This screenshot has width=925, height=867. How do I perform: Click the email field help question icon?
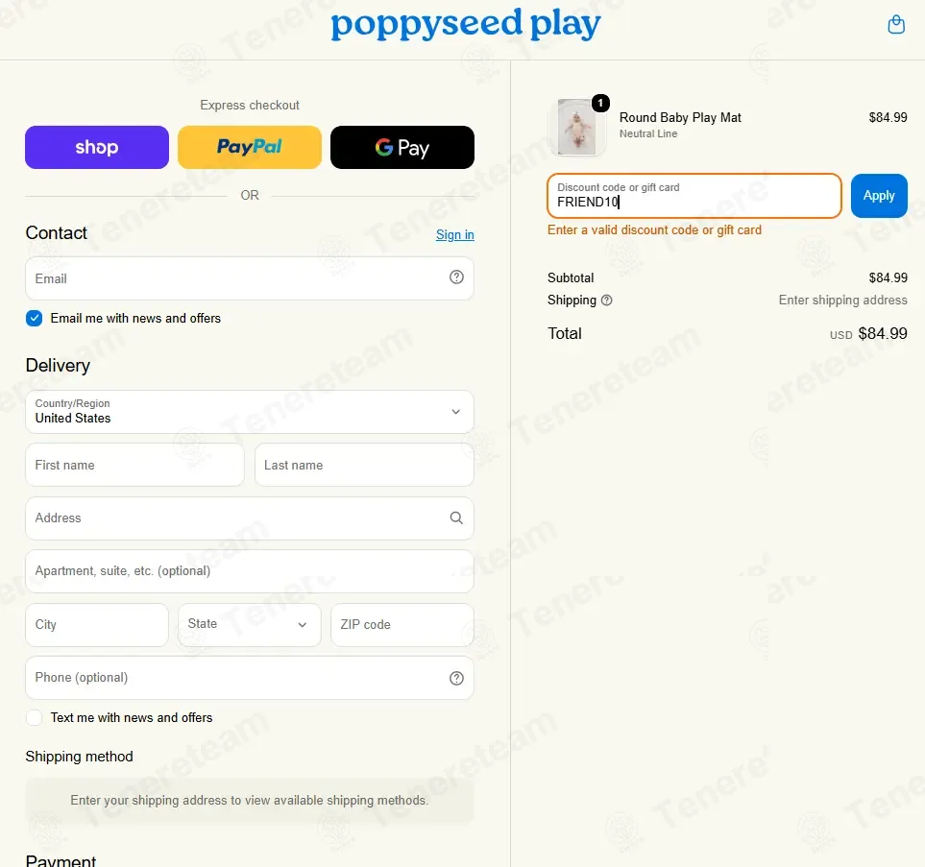click(456, 277)
